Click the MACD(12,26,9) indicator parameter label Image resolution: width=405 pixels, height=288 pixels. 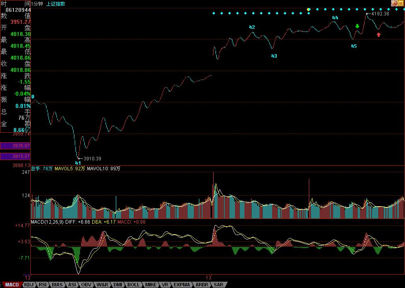46,222
